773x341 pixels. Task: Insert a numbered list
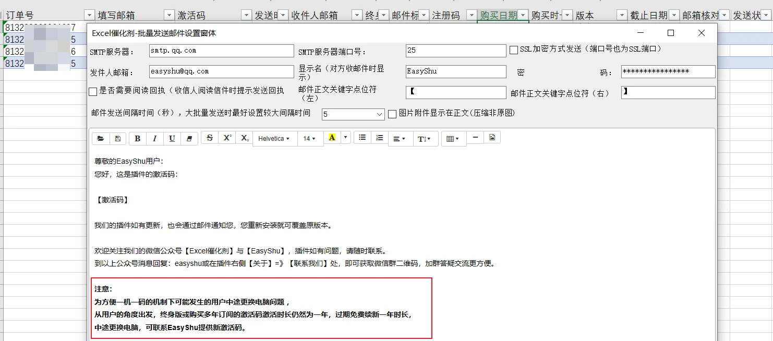click(x=380, y=138)
